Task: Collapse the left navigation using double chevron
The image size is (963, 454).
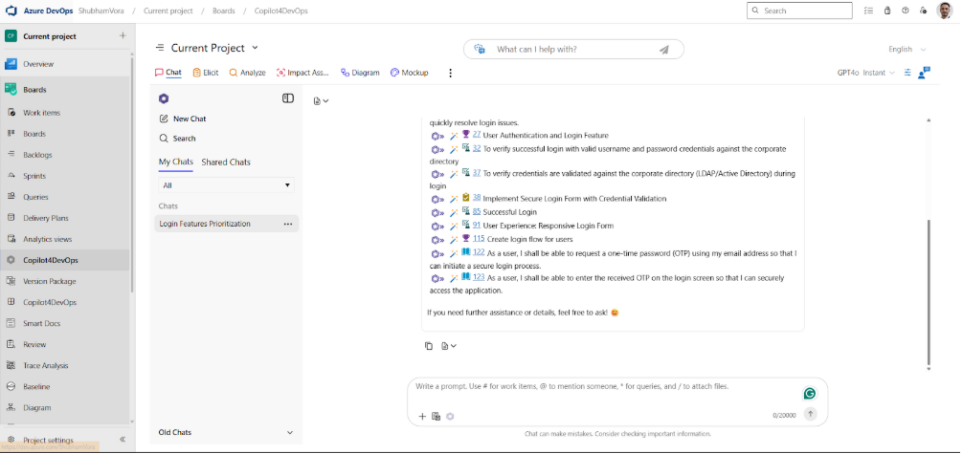Action: pyautogui.click(x=122, y=440)
